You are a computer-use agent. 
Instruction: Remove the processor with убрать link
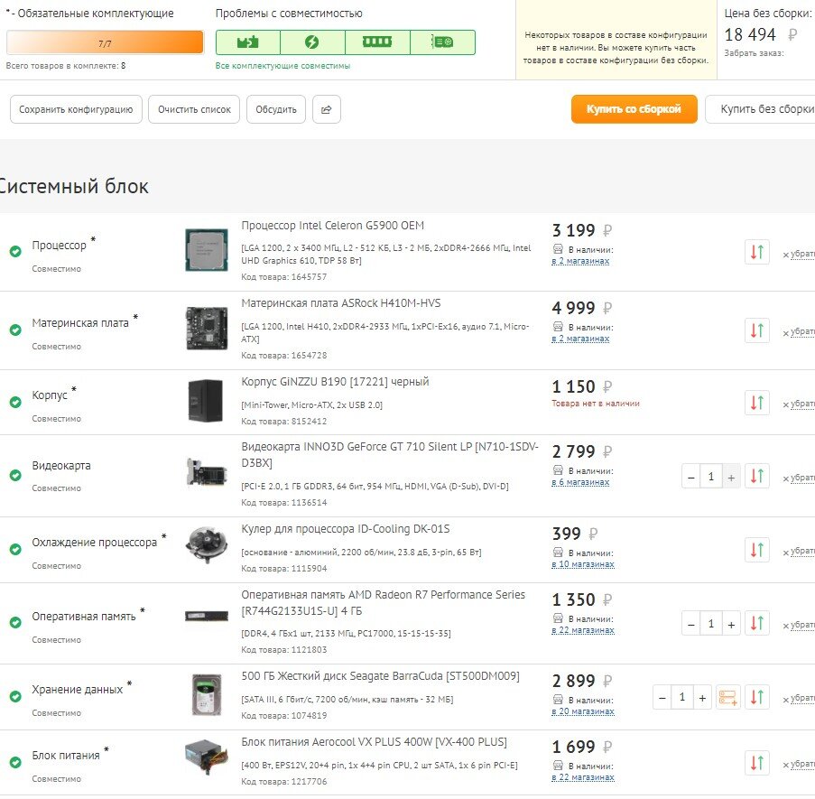point(800,254)
